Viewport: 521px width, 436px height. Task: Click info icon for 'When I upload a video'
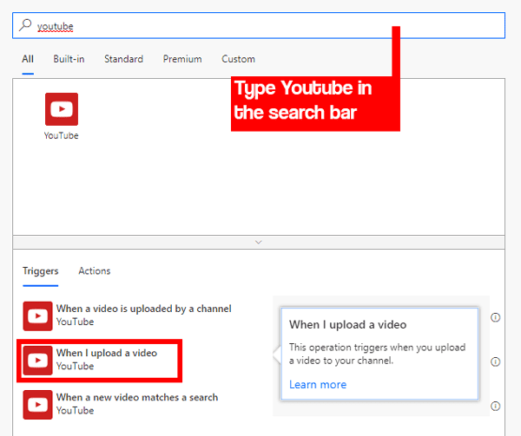495,361
